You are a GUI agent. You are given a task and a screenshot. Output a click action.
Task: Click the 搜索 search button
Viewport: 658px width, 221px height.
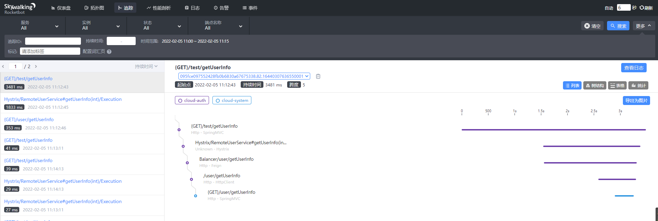618,26
